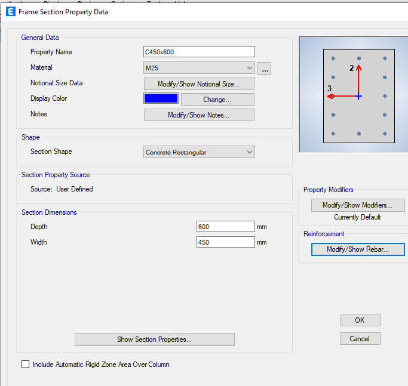The height and width of the screenshot is (386, 408).
Task: Click the ellipsis button next to Material
Action: click(x=265, y=69)
